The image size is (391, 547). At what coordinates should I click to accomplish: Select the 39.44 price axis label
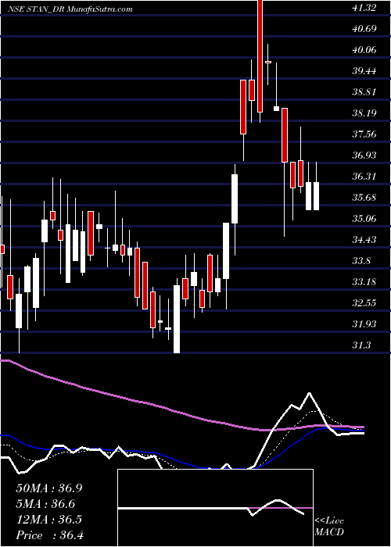[364, 71]
